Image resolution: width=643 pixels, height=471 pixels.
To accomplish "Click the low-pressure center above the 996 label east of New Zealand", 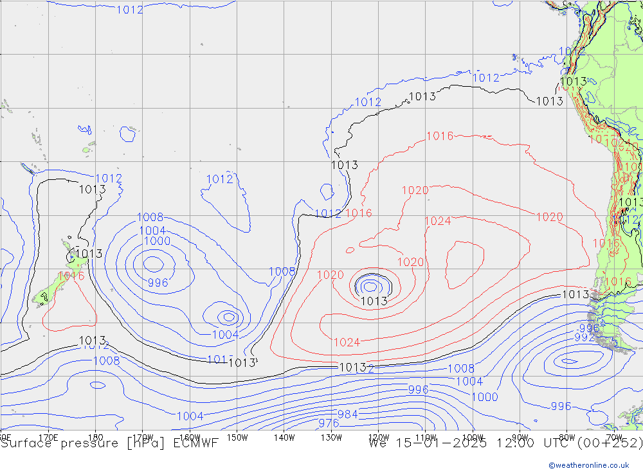I will [x=153, y=262].
